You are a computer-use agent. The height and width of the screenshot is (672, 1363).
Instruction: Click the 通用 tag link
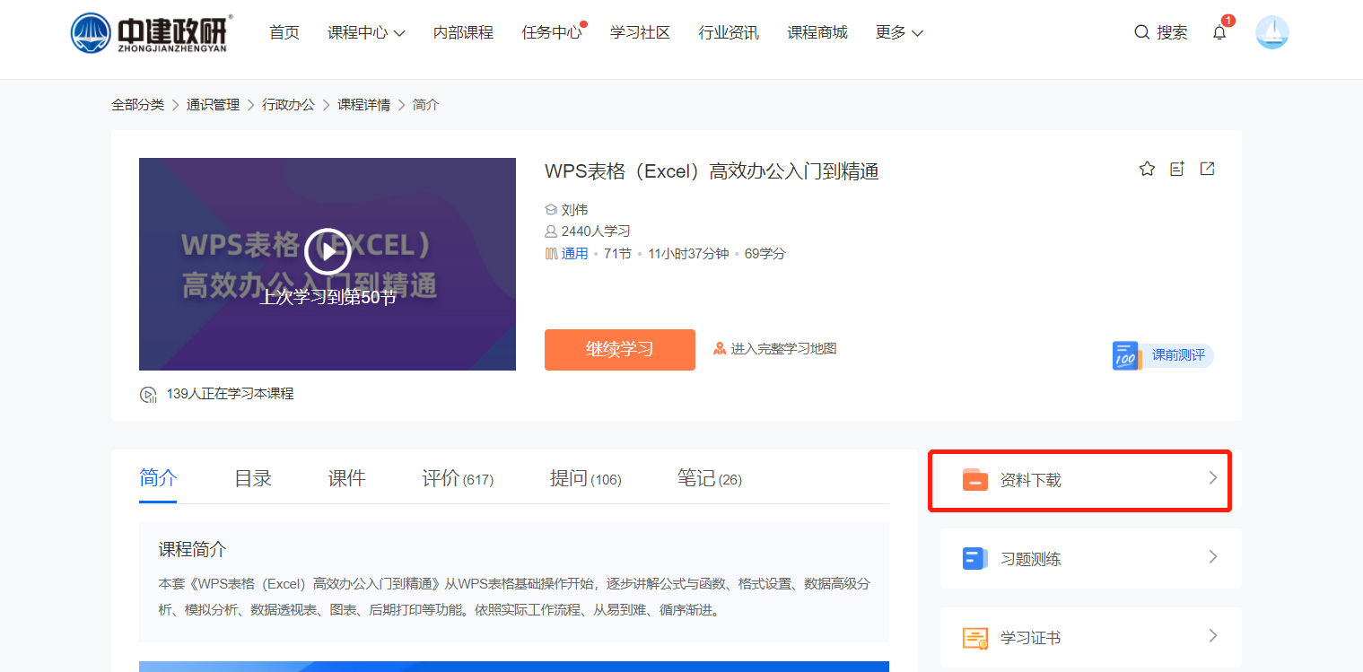coord(574,254)
